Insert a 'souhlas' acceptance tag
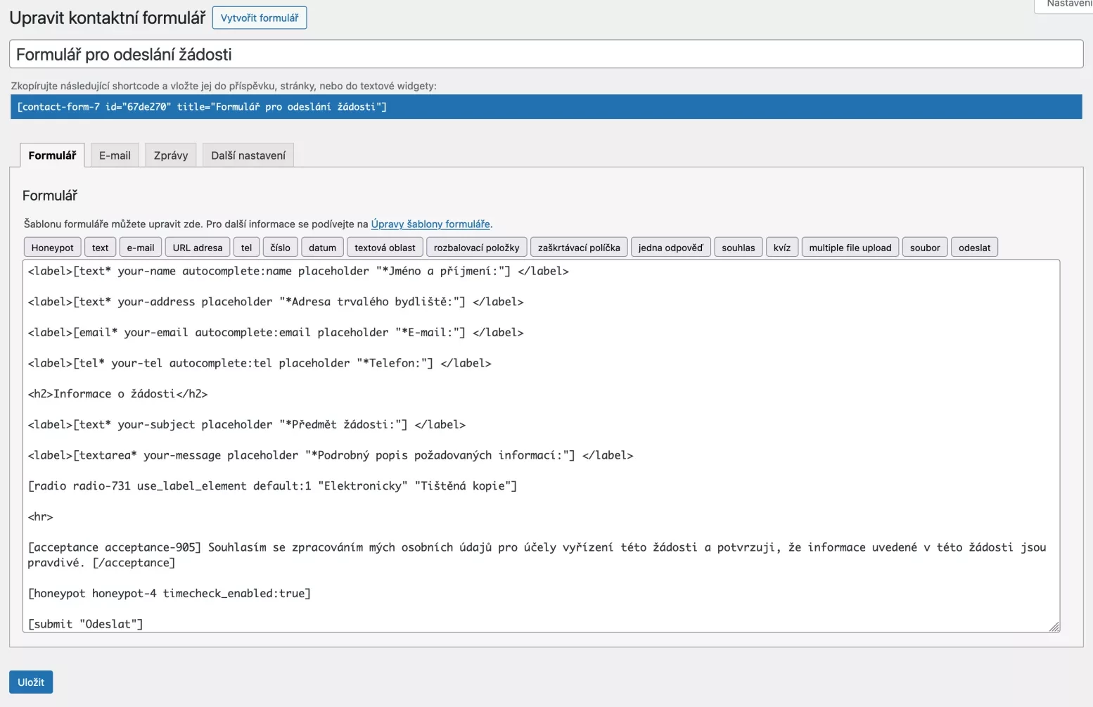 click(738, 248)
